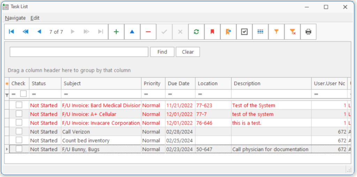
Task: Click the green plus add record icon
Action: click(116, 32)
